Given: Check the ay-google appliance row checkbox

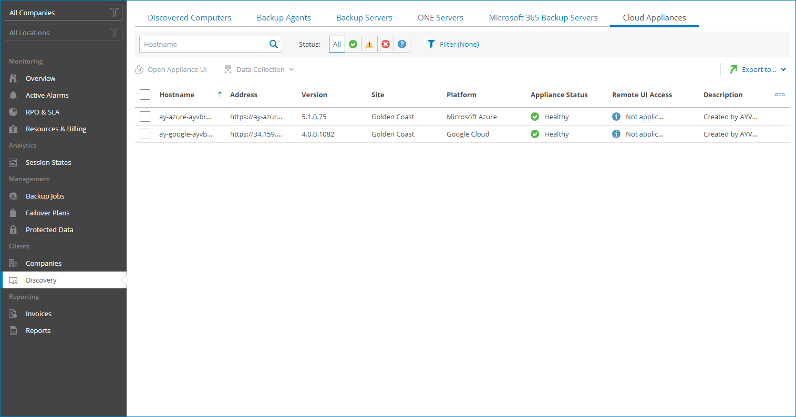Looking at the screenshot, I should (145, 134).
